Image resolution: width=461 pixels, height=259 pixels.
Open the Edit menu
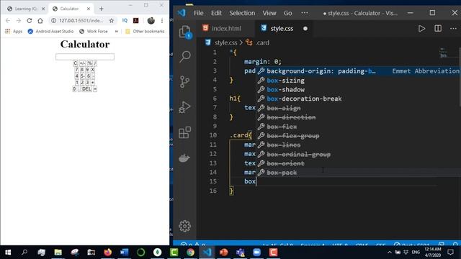pos(216,13)
